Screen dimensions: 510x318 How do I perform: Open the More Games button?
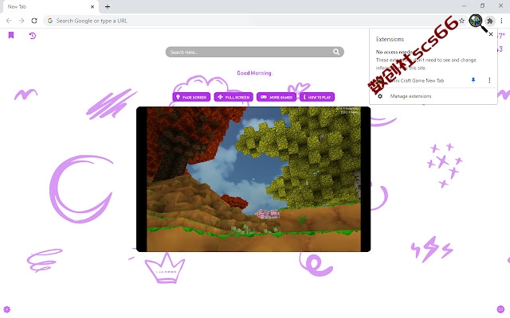click(x=277, y=97)
